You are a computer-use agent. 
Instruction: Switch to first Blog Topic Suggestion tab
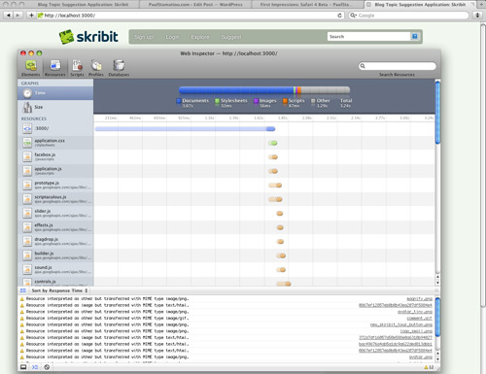coord(83,5)
